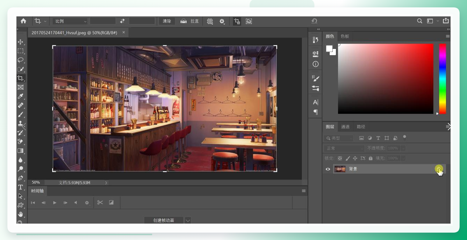The height and width of the screenshot is (240, 467).
Task: Toggle visibility of the 背景 layer
Action: coord(328,169)
